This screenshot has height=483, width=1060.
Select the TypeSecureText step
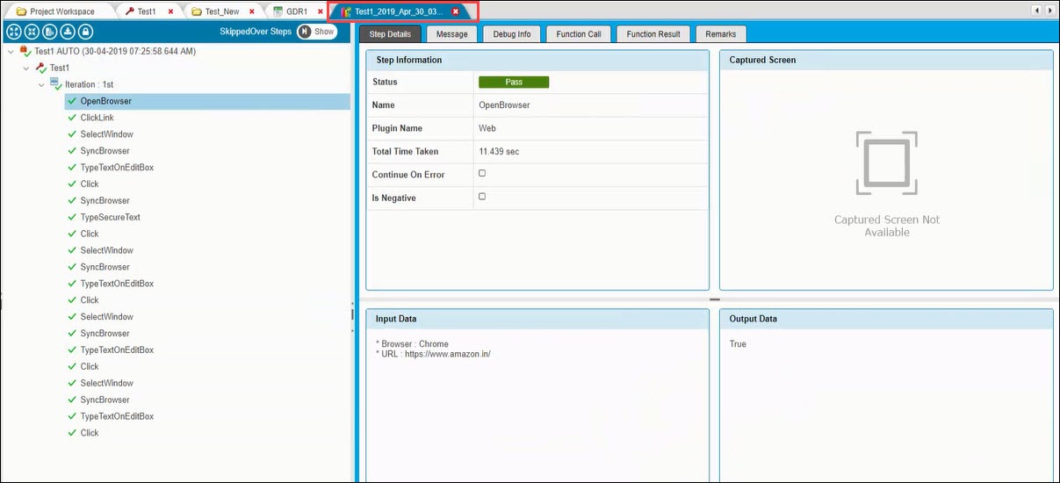110,217
